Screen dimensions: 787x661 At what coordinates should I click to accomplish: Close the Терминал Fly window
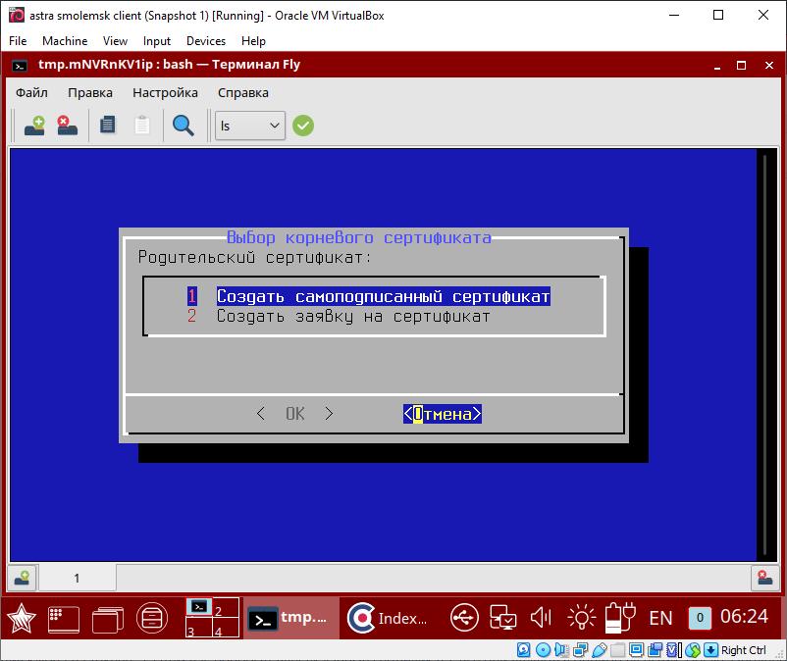point(769,65)
